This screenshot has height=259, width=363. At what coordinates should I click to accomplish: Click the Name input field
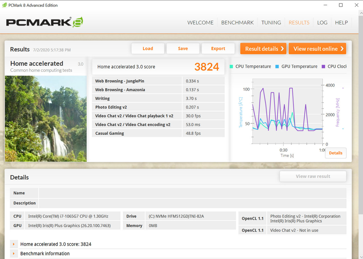[x=193, y=193]
